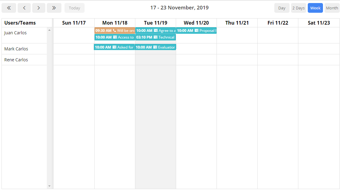Click the meeting icon on the Proposal event
Image resolution: width=340 pixels, height=190 pixels.
coord(196,30)
